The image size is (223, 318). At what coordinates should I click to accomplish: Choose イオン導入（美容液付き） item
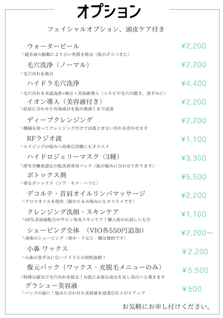(64, 101)
